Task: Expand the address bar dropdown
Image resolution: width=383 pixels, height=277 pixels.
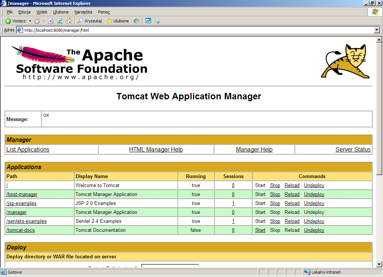Action: pyautogui.click(x=377, y=30)
